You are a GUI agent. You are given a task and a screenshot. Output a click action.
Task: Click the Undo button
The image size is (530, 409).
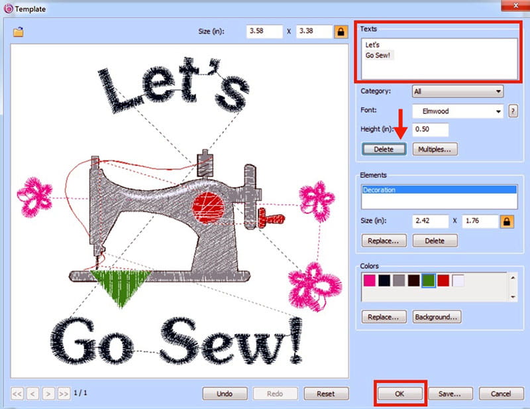point(225,393)
